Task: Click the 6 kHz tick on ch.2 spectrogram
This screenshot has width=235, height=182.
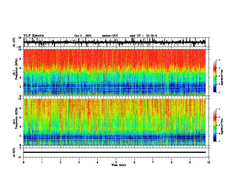Action: pyautogui.click(x=21, y=117)
